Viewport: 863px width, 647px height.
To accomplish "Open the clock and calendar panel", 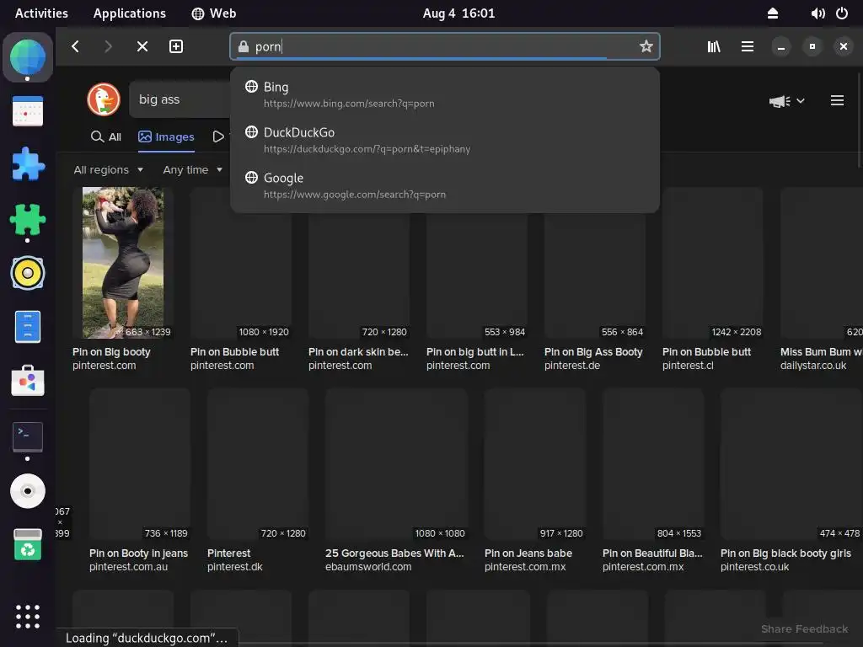I will coord(458,13).
